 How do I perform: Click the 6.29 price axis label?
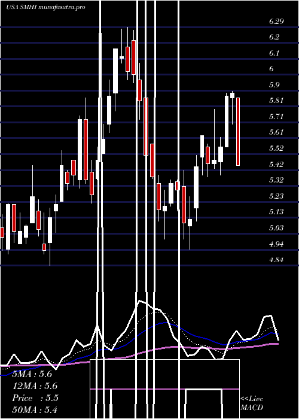(x=276, y=21)
